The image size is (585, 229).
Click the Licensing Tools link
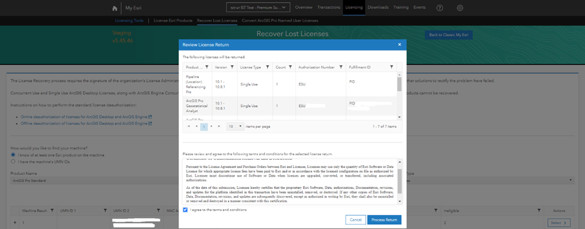click(129, 21)
